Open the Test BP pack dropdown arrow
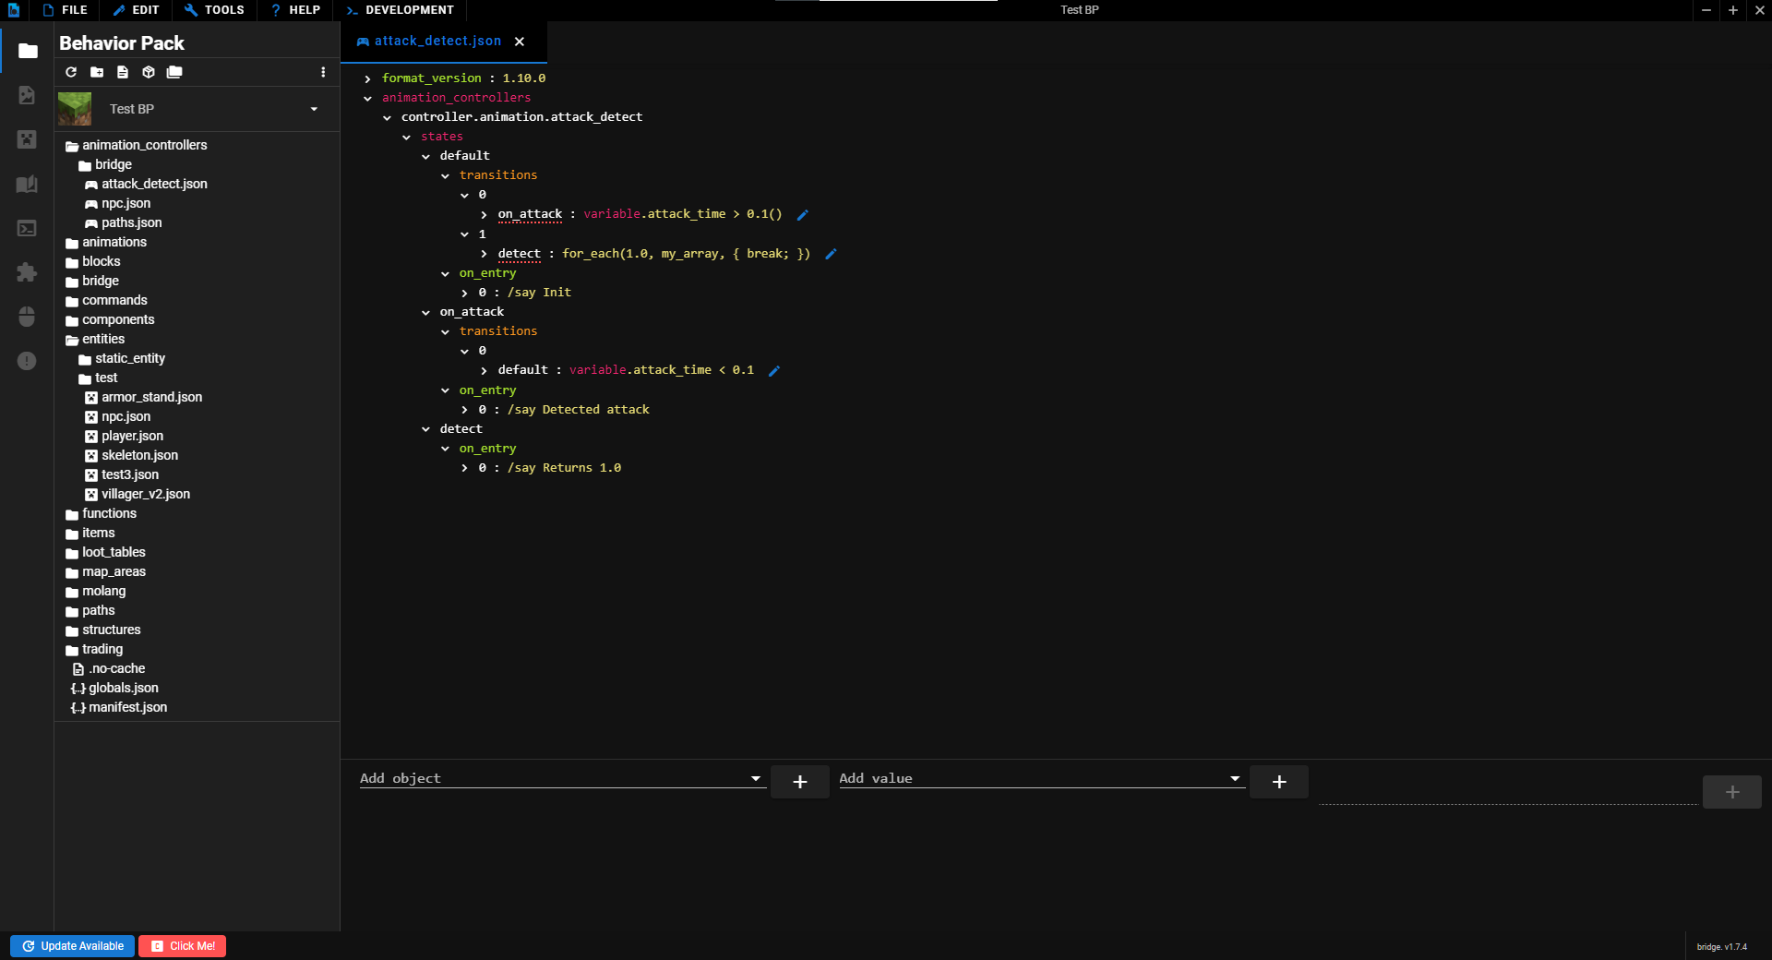The width and height of the screenshot is (1772, 960). pyautogui.click(x=314, y=109)
